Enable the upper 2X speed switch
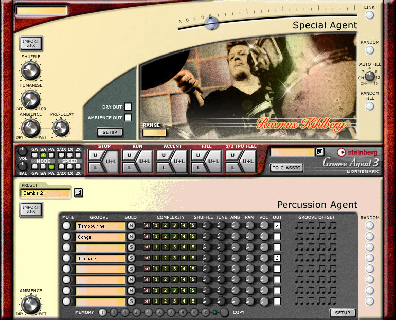Image resolution: width=396 pixels, height=320 pixels. [78, 155]
